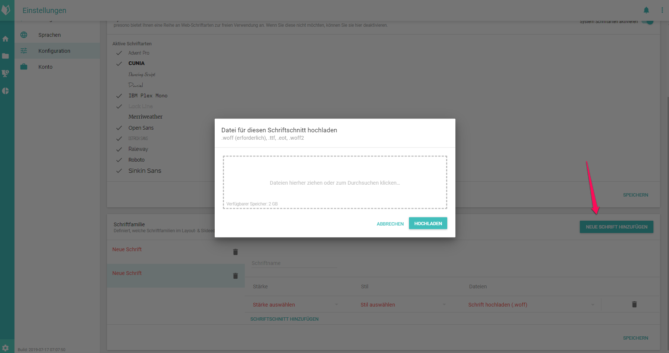Uncheck the Open Sans font
The width and height of the screenshot is (669, 353).
pyautogui.click(x=119, y=128)
